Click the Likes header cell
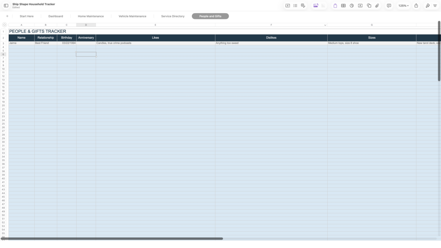 click(155, 38)
